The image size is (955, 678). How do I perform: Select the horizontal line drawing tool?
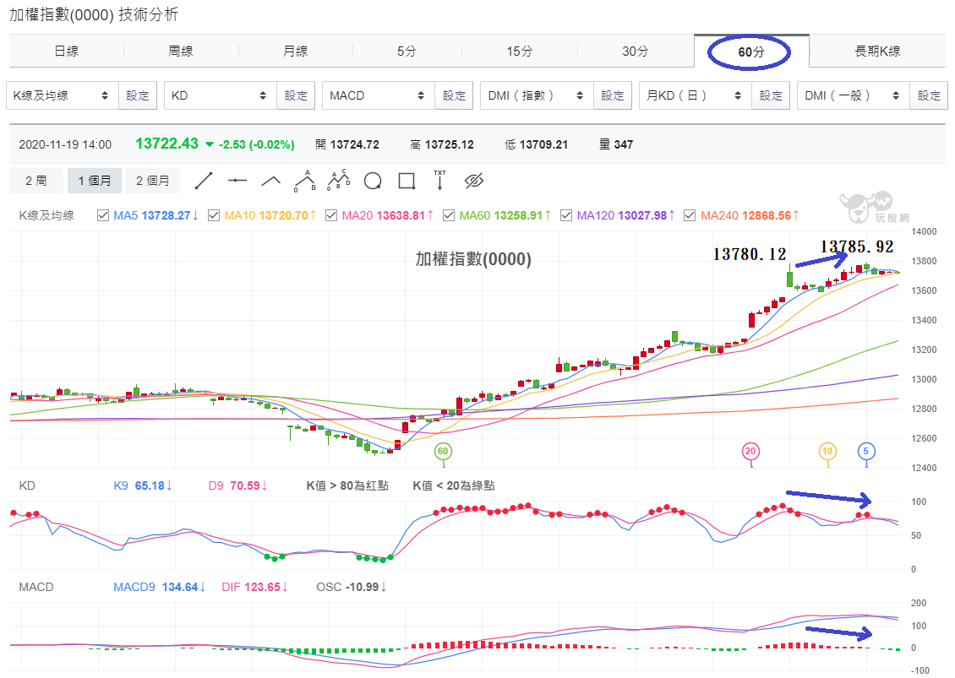(237, 181)
